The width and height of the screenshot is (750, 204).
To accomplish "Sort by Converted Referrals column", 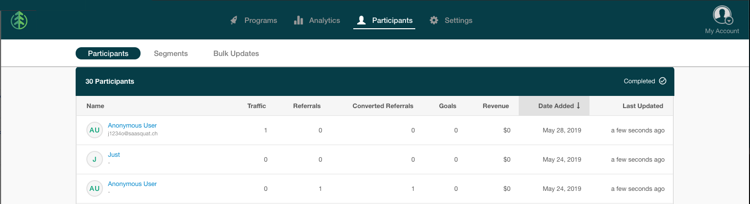I will [x=383, y=106].
